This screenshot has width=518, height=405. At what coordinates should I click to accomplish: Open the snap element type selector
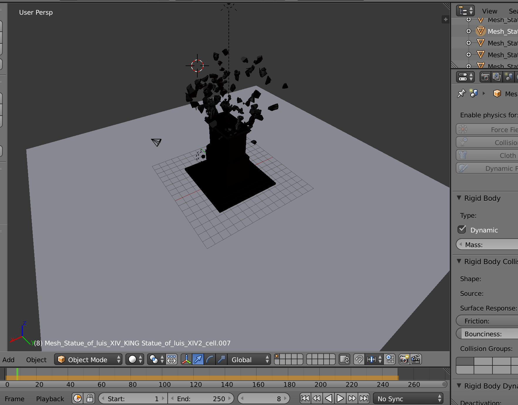tap(374, 359)
